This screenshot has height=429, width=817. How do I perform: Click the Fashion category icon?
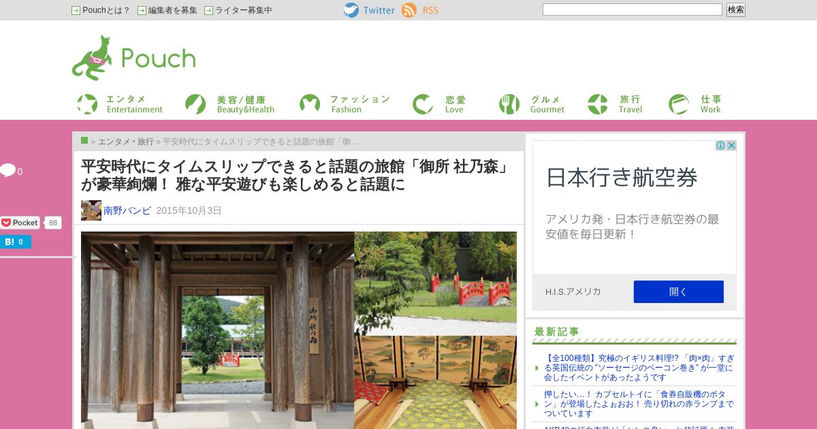point(310,104)
